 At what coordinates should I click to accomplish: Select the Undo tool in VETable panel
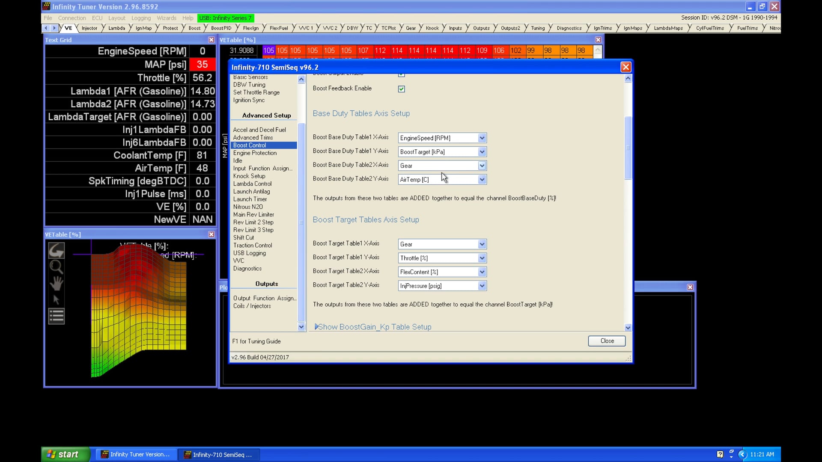[x=56, y=250]
